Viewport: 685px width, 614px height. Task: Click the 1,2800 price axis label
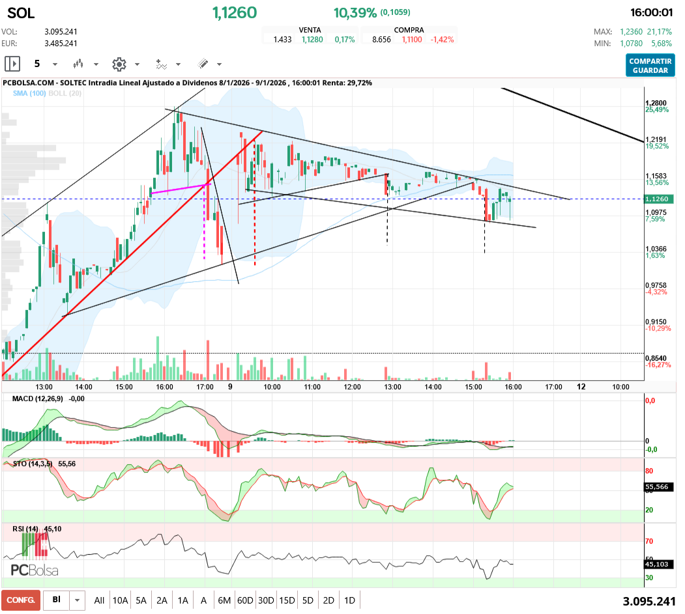[x=656, y=103]
